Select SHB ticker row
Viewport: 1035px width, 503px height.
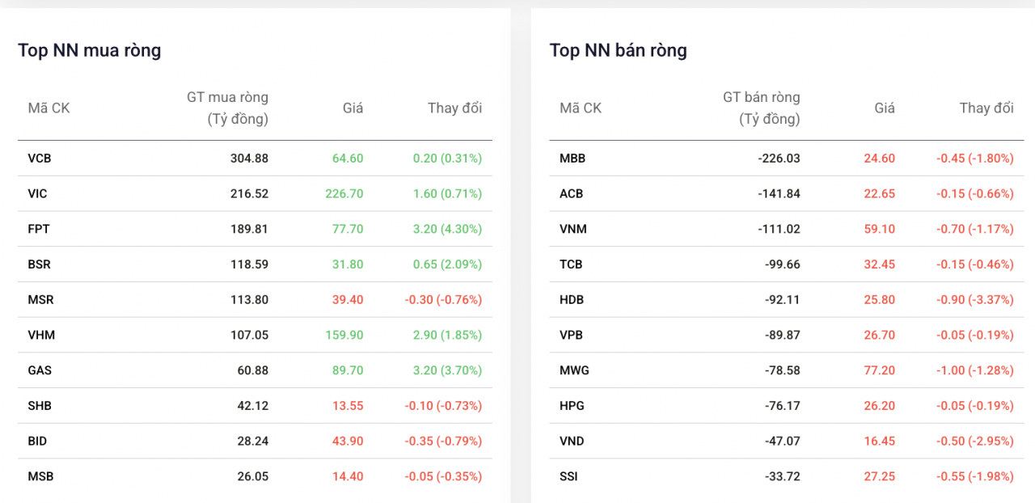[x=255, y=406]
